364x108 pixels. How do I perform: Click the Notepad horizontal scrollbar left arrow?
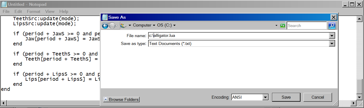3,103
